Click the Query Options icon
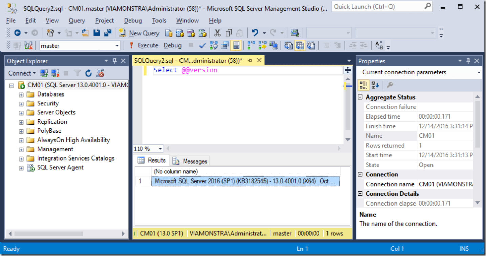The image size is (486, 256). [x=225, y=45]
